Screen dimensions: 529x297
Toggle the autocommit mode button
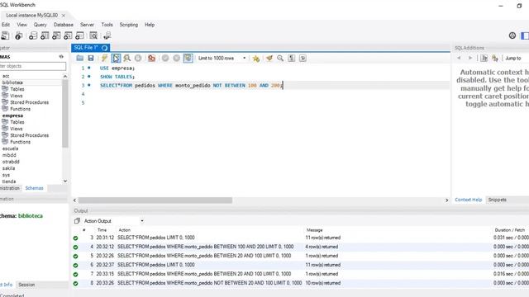[x=188, y=59]
